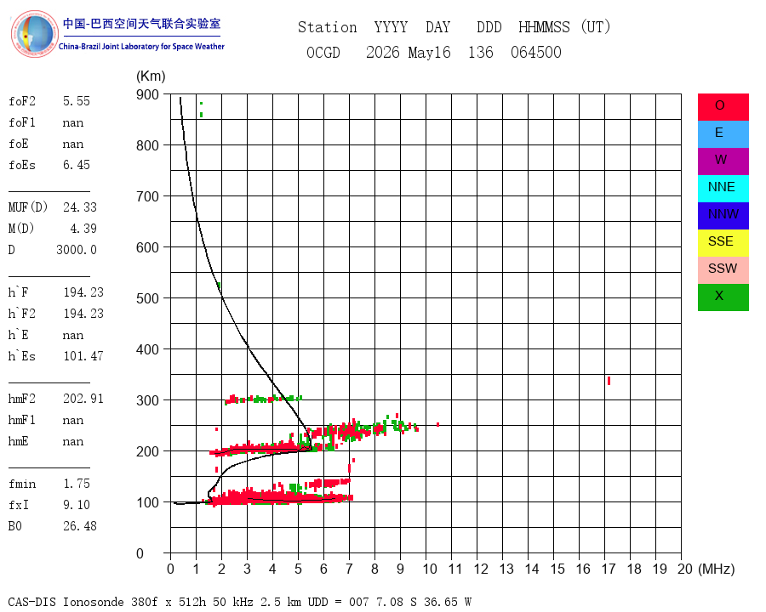Click the OCGD station code
766x612 pixels.
point(323,52)
